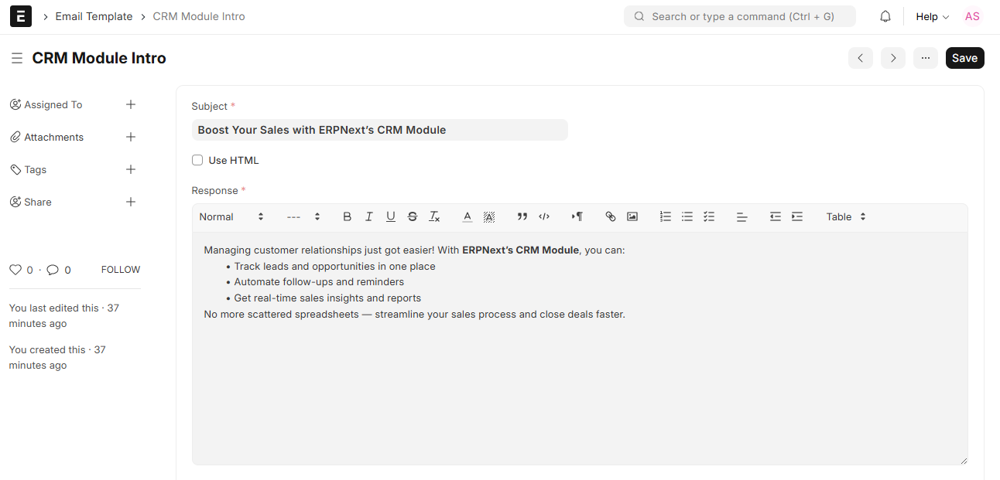
Task: Insert an image into the response
Action: click(x=632, y=217)
